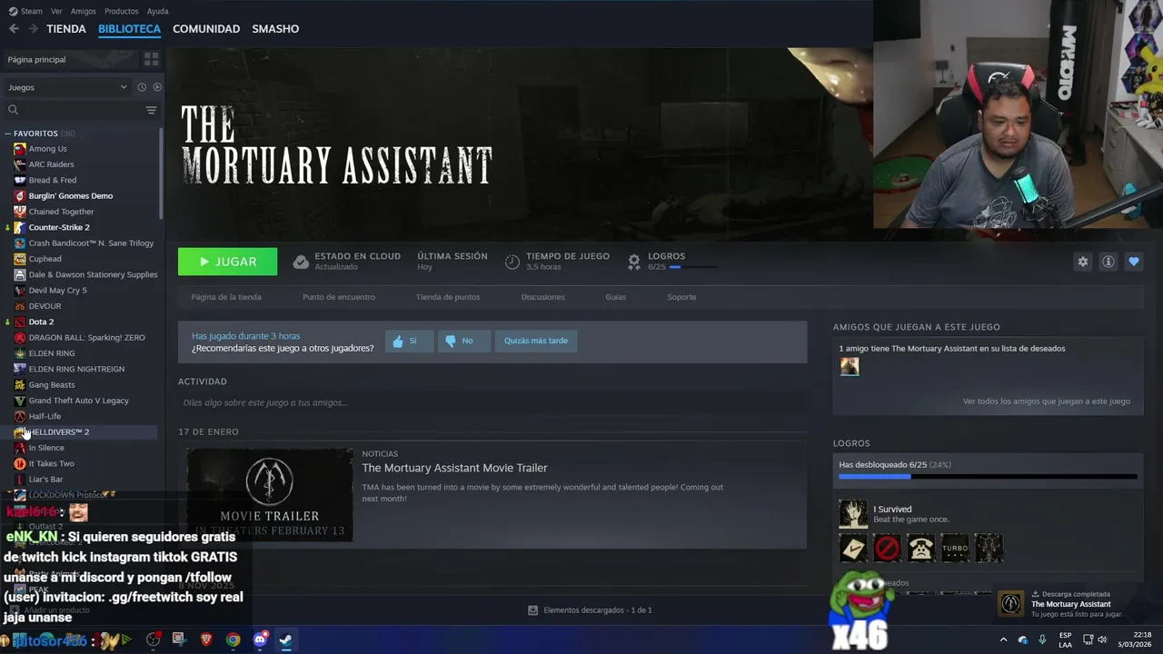This screenshot has height=654, width=1163.
Task: Toggle favorite heart for Mortuary Assistant
Action: 1134,262
